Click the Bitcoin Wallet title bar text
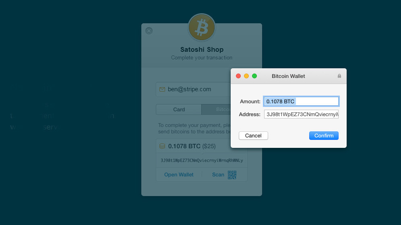The image size is (401, 225). click(x=288, y=76)
